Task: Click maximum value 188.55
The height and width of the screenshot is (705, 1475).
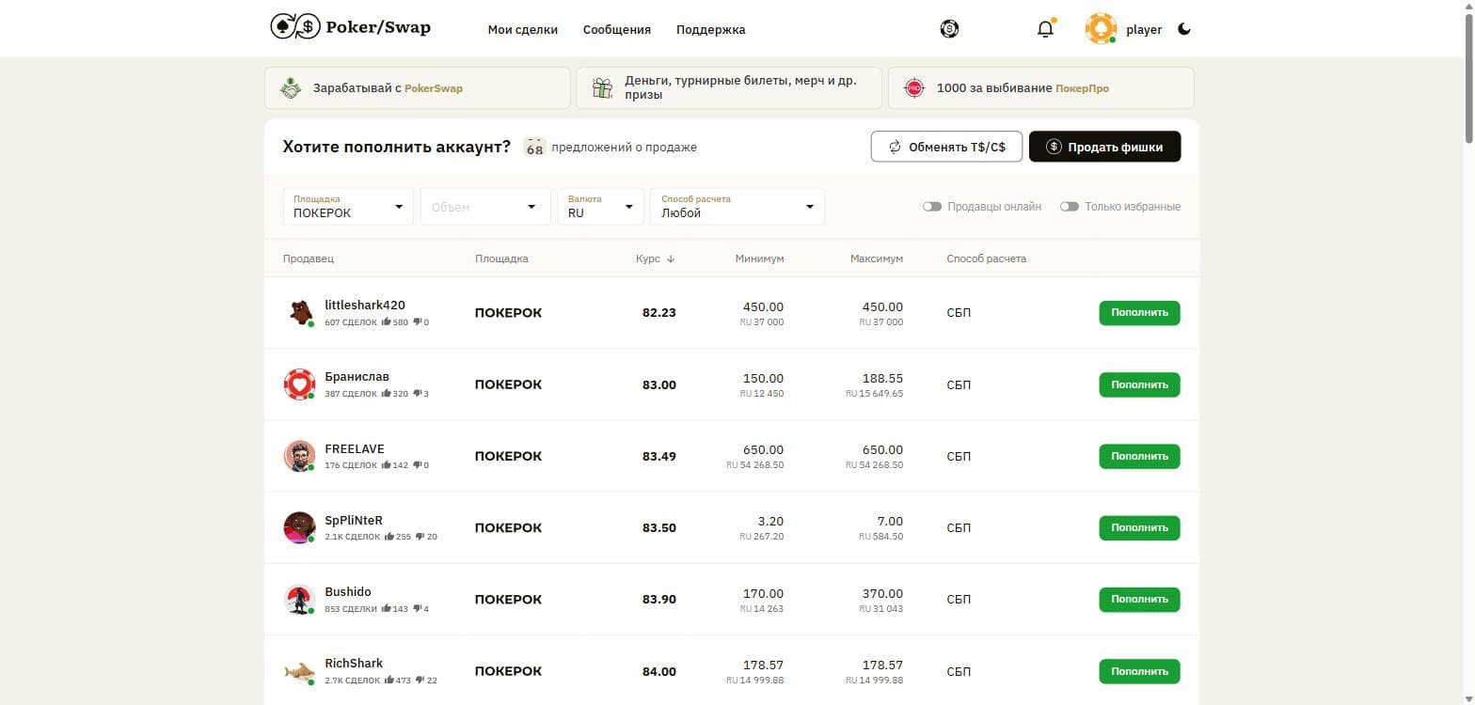Action: [882, 378]
